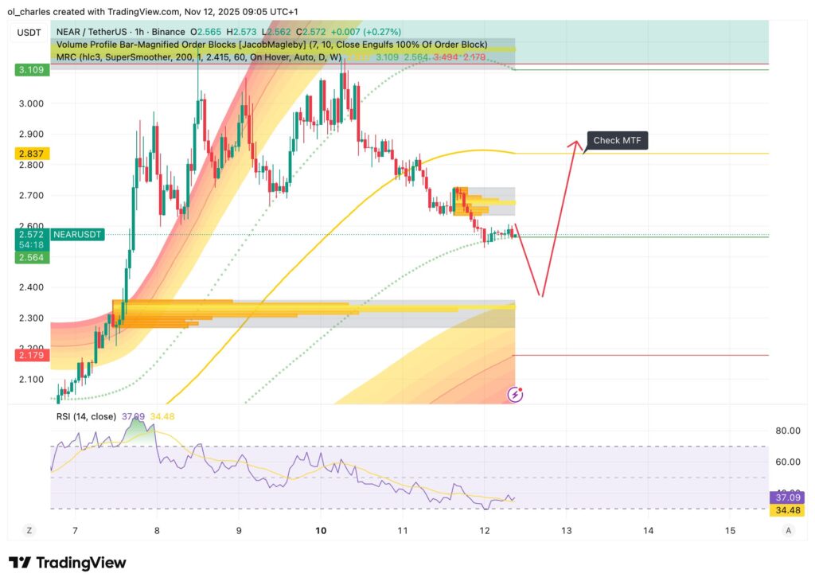Click the Check MTF annotation label
Image resolution: width=815 pixels, height=585 pixels.
(x=618, y=140)
